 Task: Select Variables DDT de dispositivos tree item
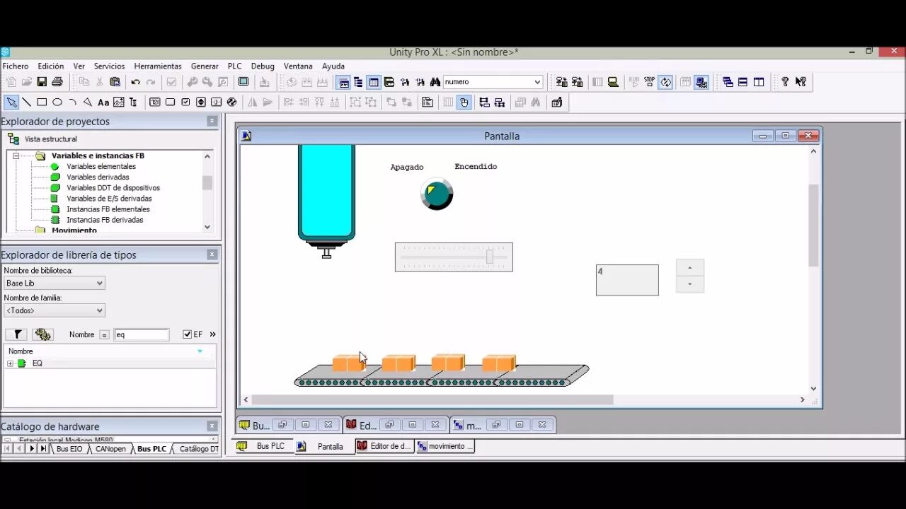113,188
